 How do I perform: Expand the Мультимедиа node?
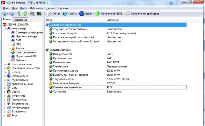(5, 80)
